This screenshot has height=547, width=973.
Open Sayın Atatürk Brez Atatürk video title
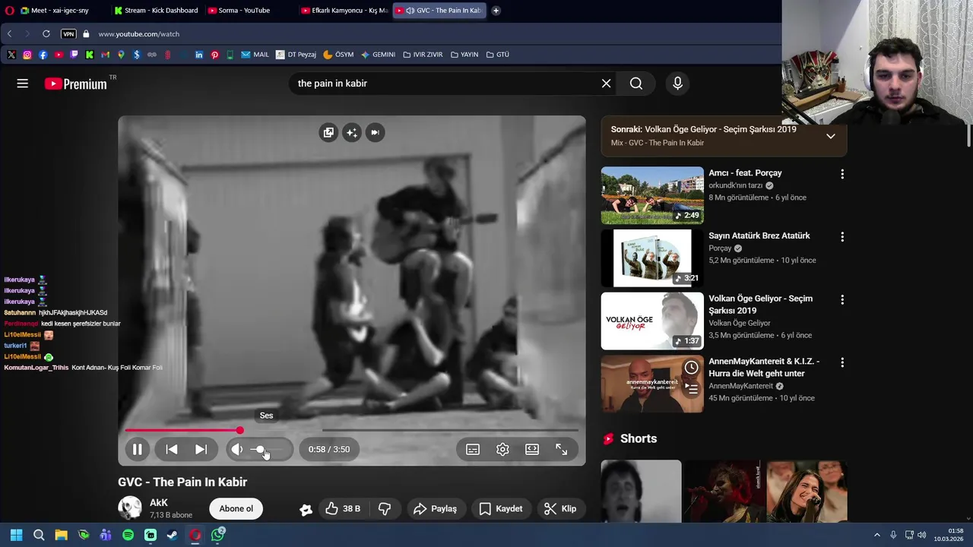tap(759, 236)
